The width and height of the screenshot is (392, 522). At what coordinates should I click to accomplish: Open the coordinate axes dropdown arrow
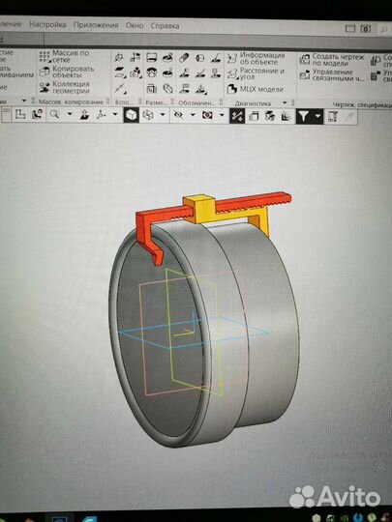tap(115, 114)
